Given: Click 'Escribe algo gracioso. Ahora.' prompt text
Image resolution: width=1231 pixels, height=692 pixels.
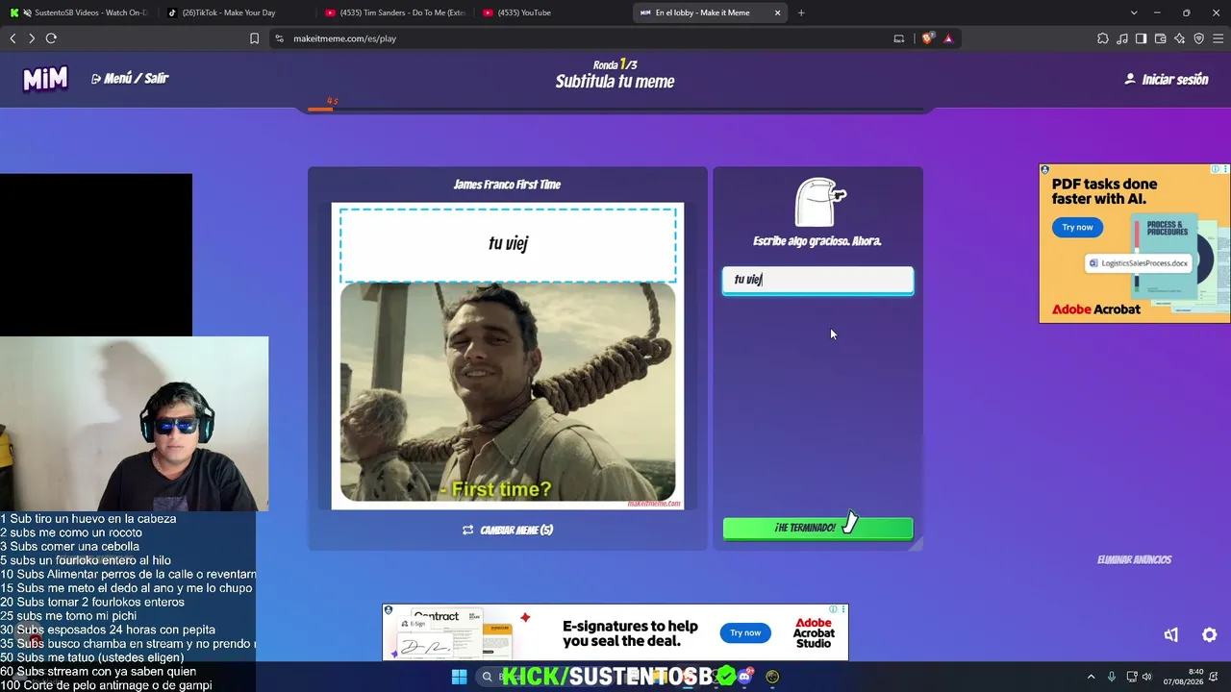Looking at the screenshot, I should (x=817, y=241).
